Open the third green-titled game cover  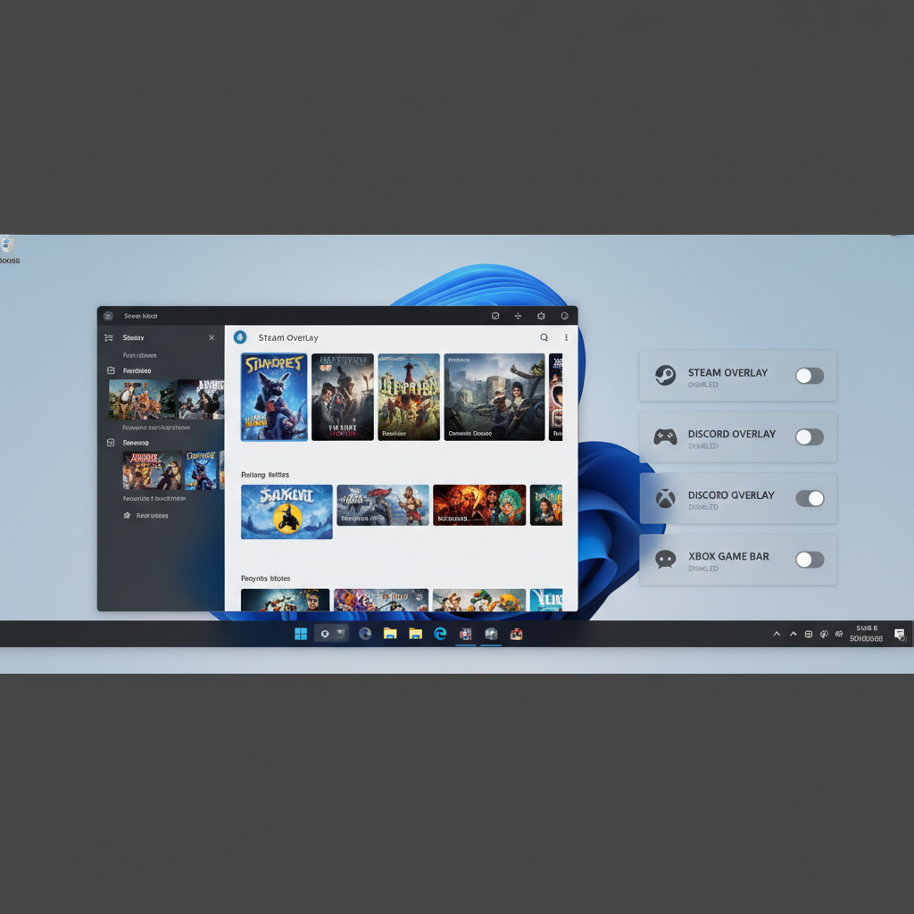coord(409,397)
